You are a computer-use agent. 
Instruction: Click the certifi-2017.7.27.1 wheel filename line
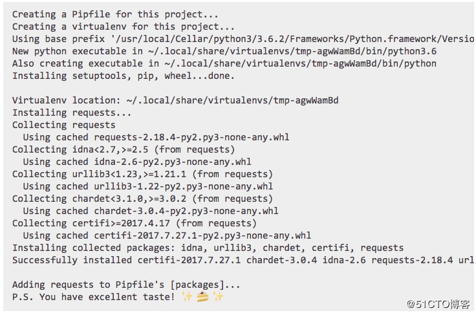(167, 235)
